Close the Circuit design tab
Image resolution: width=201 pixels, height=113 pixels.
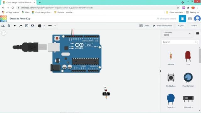pos(34,3)
